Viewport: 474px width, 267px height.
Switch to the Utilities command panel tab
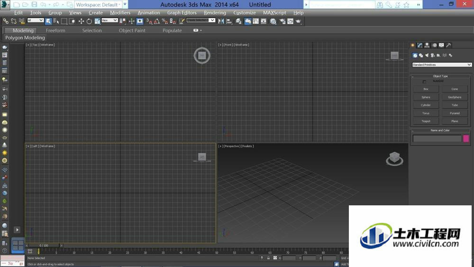pos(448,45)
